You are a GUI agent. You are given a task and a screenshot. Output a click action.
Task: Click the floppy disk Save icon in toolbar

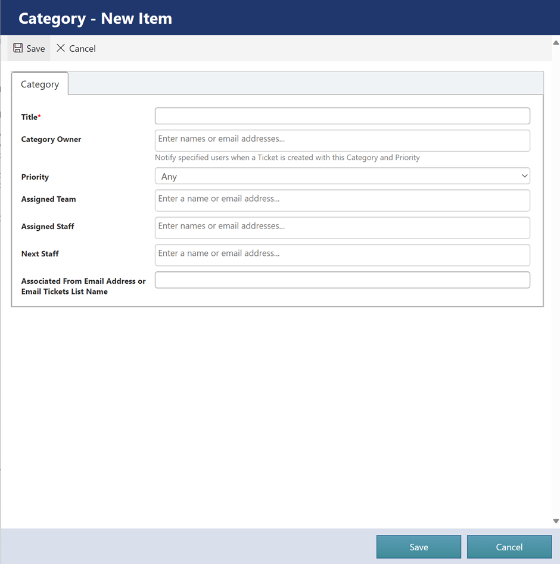tap(18, 48)
